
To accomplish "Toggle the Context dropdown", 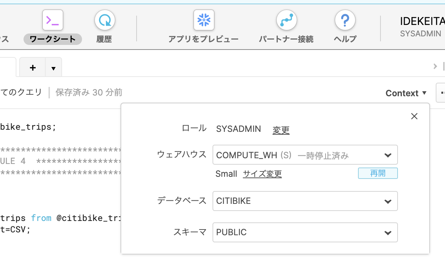I will 406,93.
